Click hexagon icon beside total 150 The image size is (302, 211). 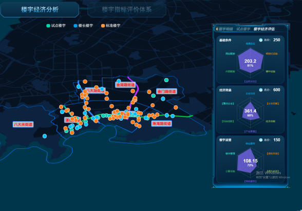261,140
